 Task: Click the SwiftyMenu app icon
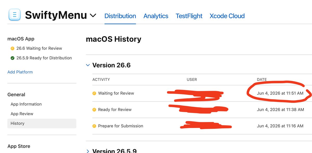tap(15, 15)
